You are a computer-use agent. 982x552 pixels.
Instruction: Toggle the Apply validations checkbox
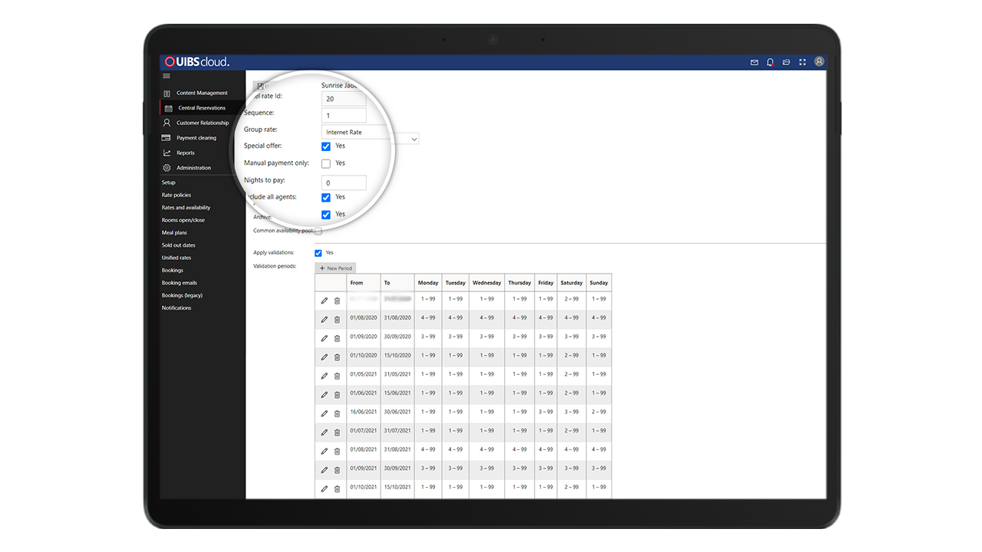click(x=318, y=253)
